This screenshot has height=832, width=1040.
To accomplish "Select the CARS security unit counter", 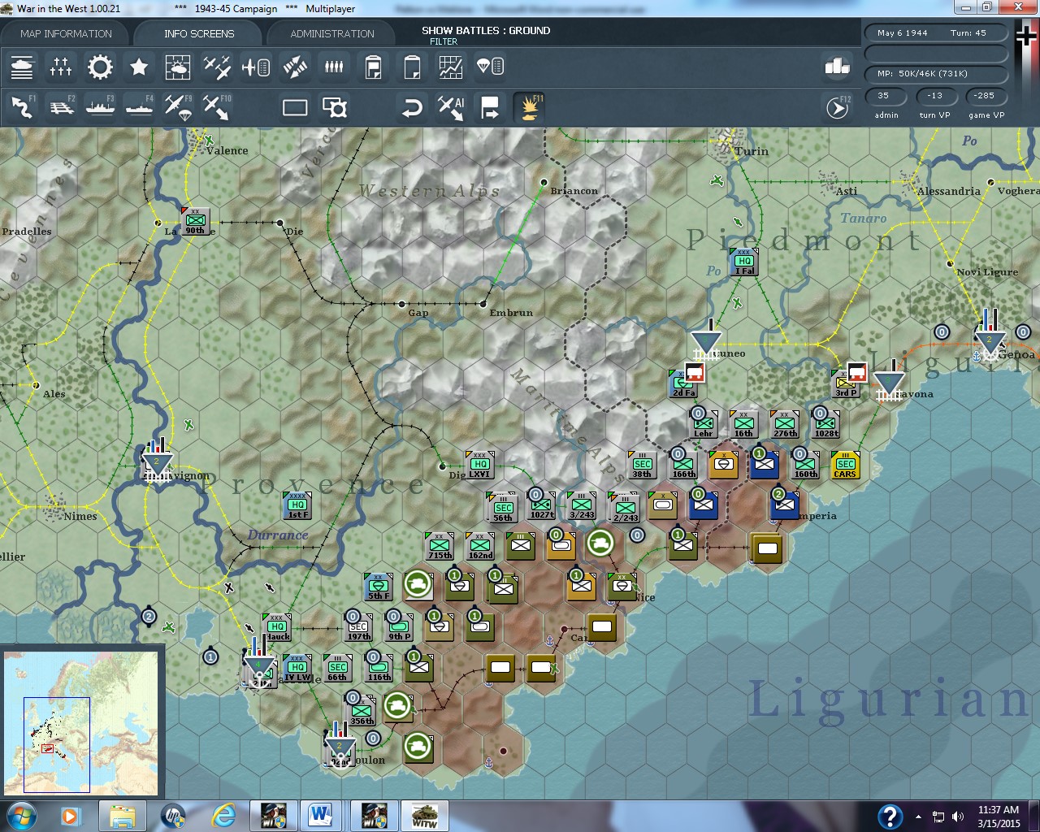I will [x=845, y=465].
